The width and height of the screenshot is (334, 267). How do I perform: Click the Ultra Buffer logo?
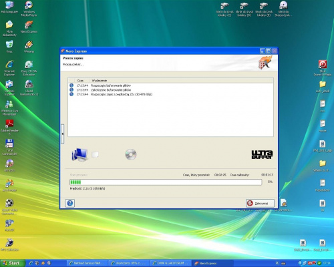[262, 154]
